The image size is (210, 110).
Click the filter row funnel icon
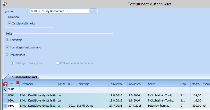(x=5, y=90)
